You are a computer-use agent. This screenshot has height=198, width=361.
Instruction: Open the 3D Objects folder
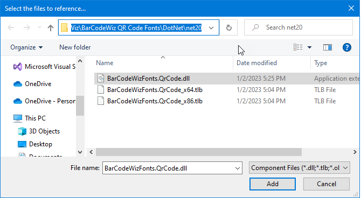[x=44, y=131]
